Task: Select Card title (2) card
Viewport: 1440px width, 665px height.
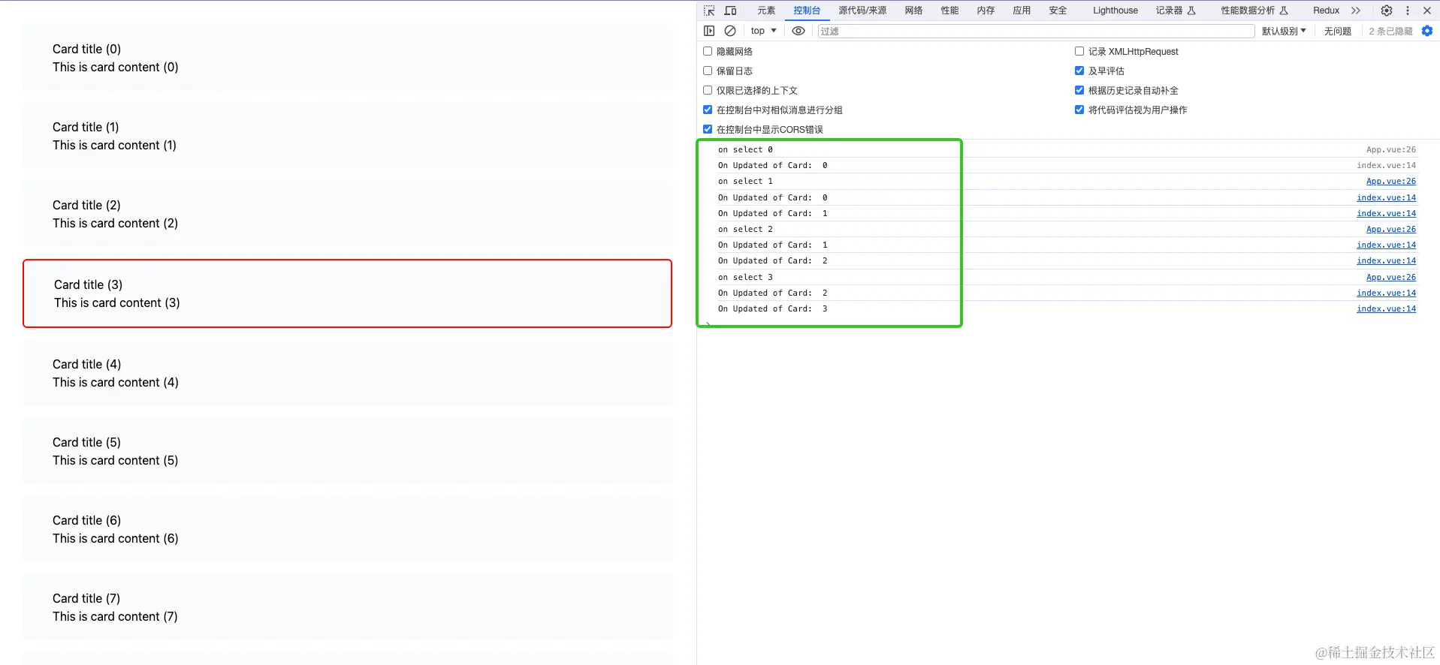Action: tap(347, 214)
